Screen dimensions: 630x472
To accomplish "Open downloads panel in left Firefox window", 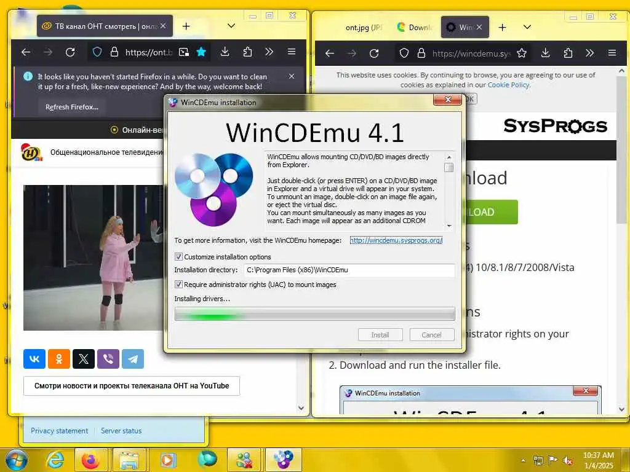I will point(225,52).
